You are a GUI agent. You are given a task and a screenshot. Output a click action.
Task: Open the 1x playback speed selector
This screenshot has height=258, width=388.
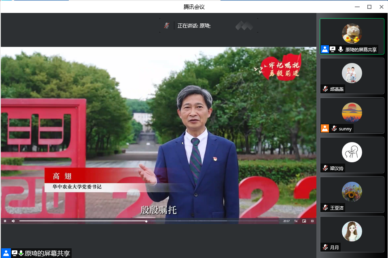[x=296, y=221]
